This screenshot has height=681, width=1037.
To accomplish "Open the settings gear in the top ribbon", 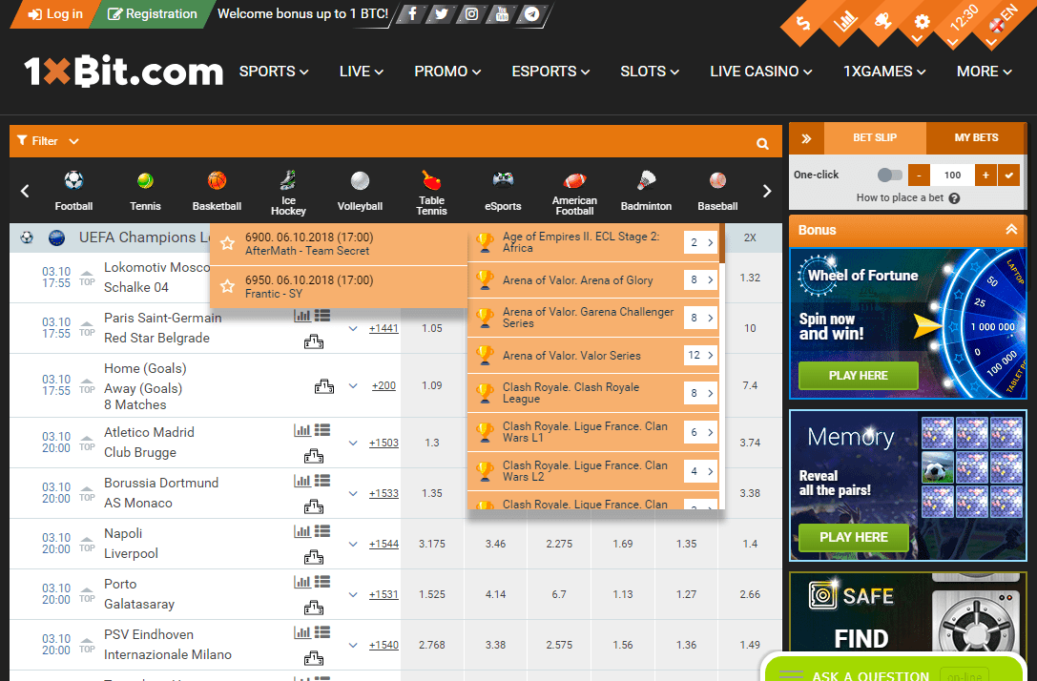I will (922, 21).
